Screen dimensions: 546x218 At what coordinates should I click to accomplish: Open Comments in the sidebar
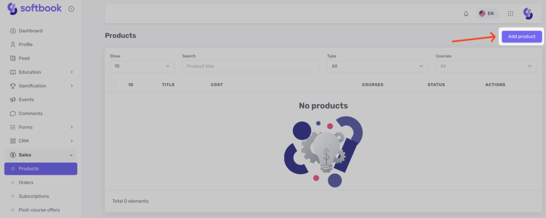[30, 114]
